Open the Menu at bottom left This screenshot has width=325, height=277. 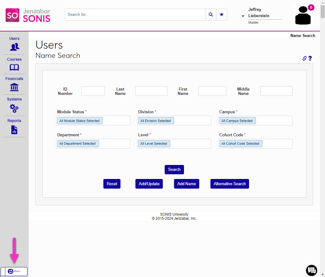(x=14, y=271)
